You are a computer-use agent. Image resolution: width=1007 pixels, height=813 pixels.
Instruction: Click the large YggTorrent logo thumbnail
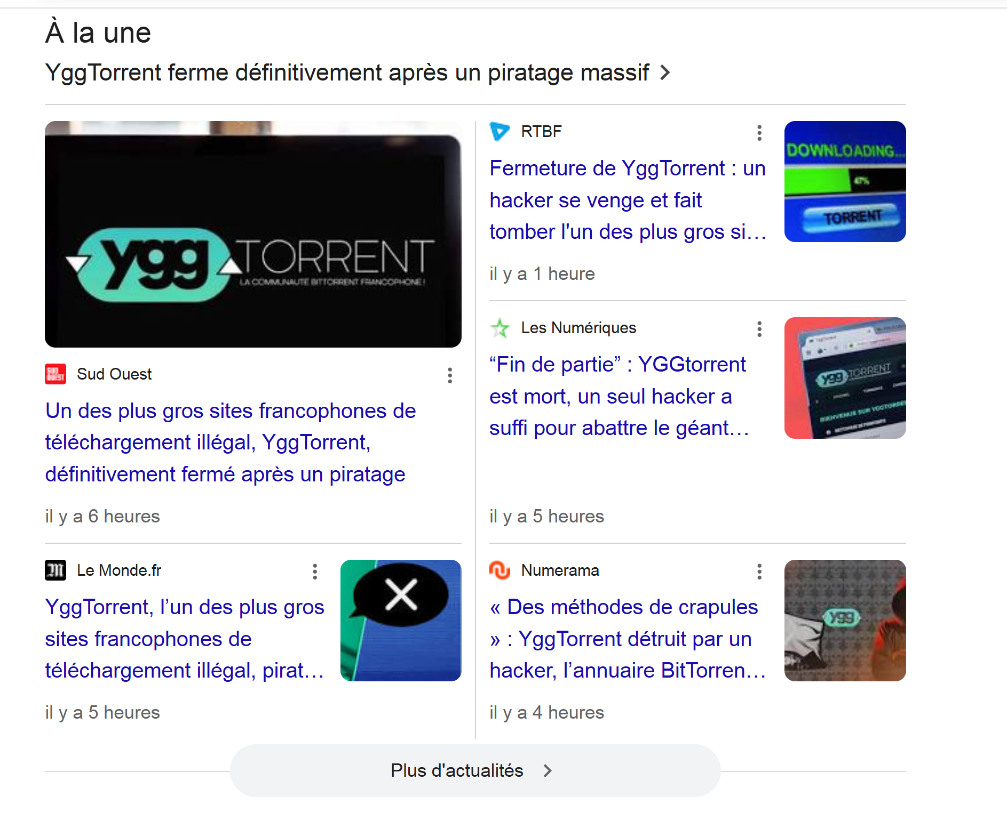(x=253, y=235)
